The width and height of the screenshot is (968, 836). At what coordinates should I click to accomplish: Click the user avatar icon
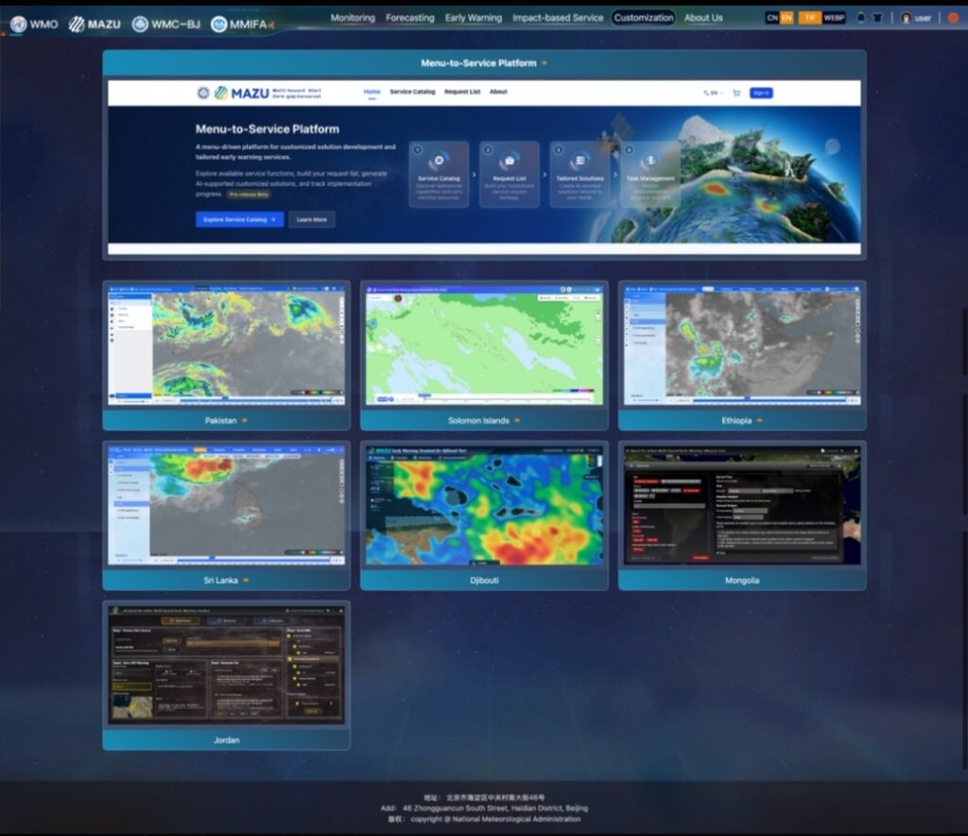pyautogui.click(x=907, y=18)
